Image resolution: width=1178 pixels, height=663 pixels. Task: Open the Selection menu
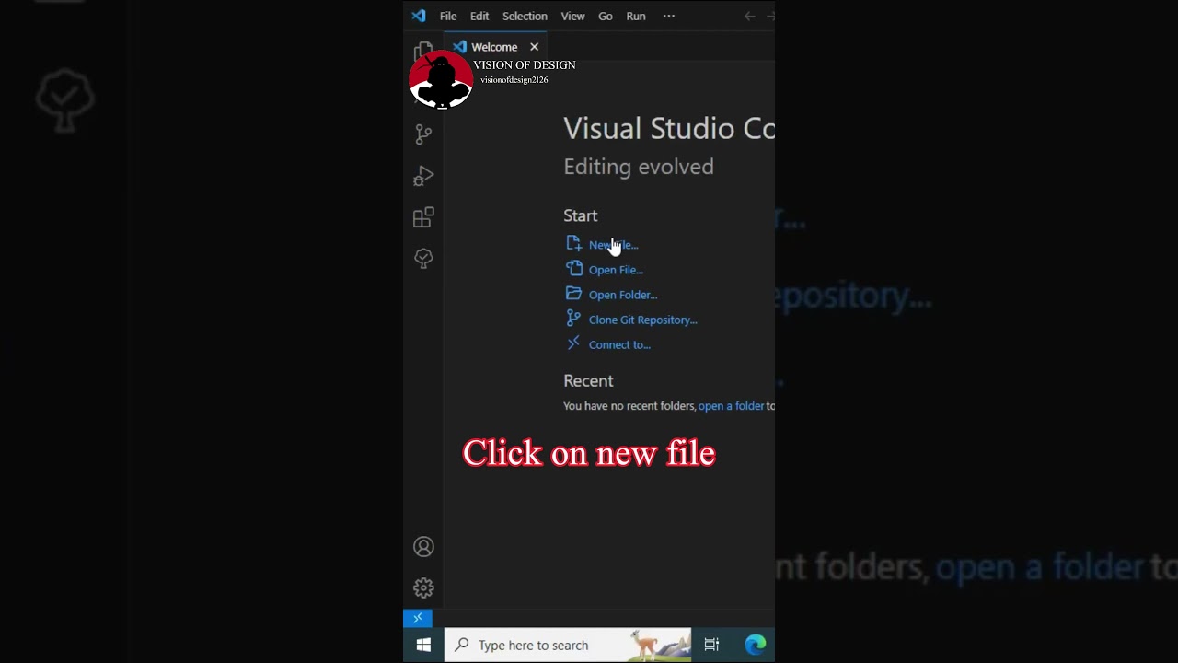525,16
